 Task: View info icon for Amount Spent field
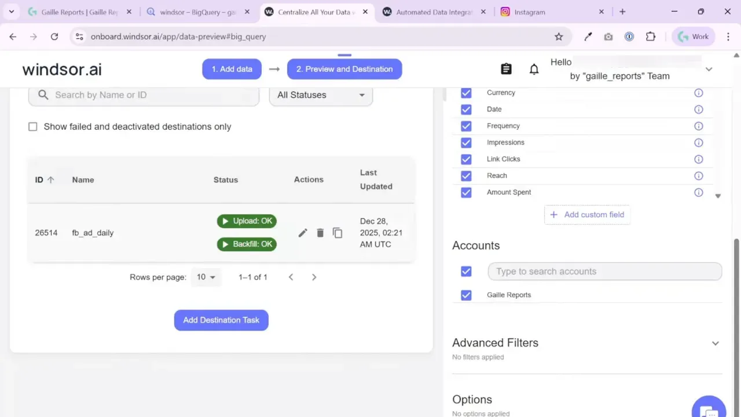[699, 192]
